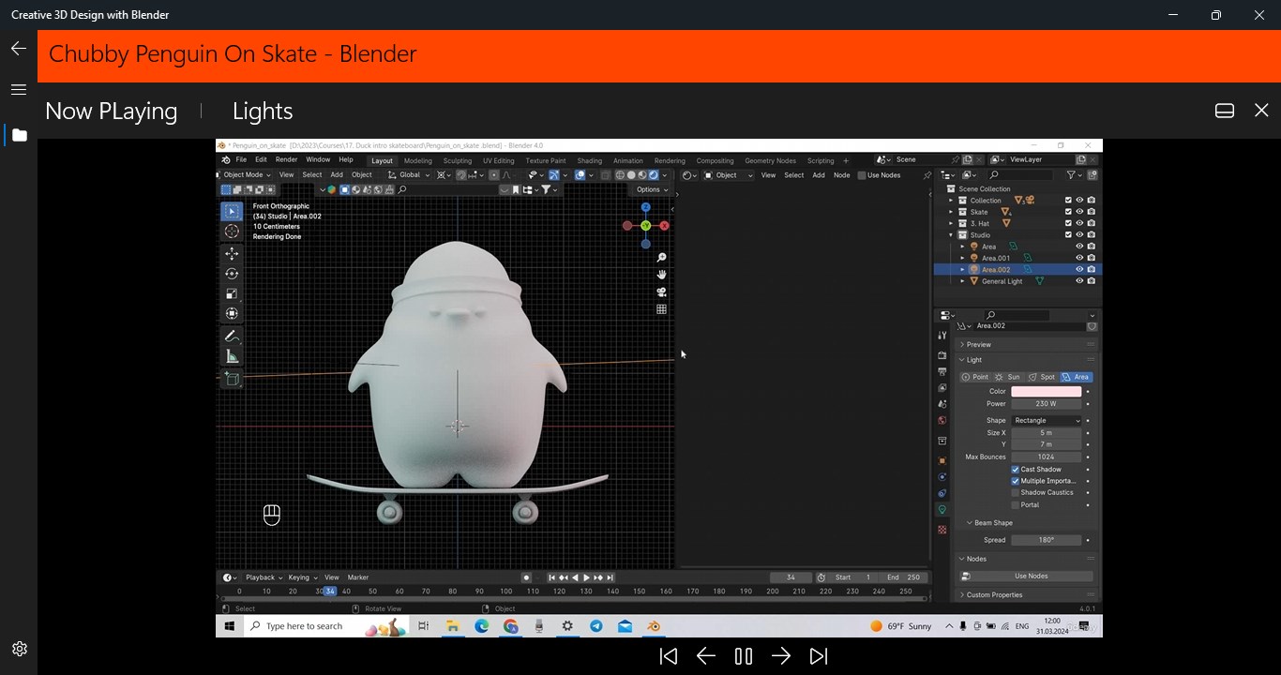This screenshot has width=1281, height=675.
Task: Open the Shape dropdown set to Rectangle
Action: click(x=1047, y=420)
